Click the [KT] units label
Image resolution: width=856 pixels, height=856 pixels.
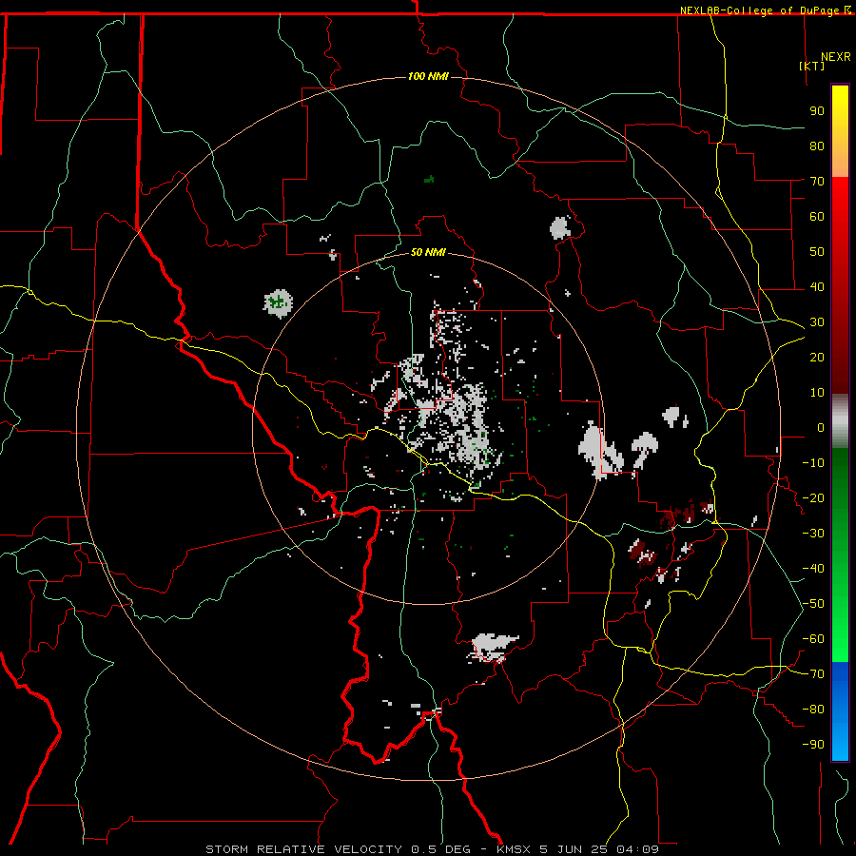[x=812, y=66]
